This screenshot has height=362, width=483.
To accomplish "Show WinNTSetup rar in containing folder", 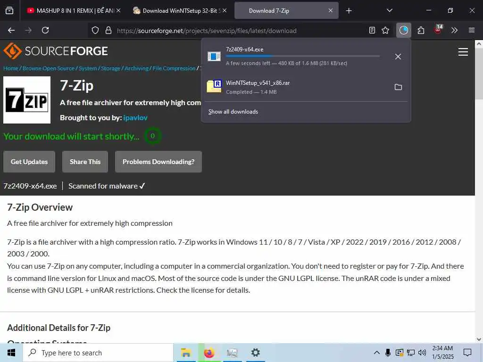I will (x=398, y=87).
